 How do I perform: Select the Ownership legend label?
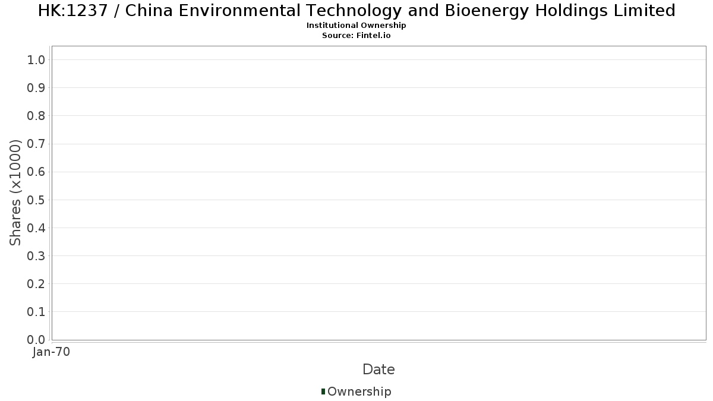tap(359, 391)
